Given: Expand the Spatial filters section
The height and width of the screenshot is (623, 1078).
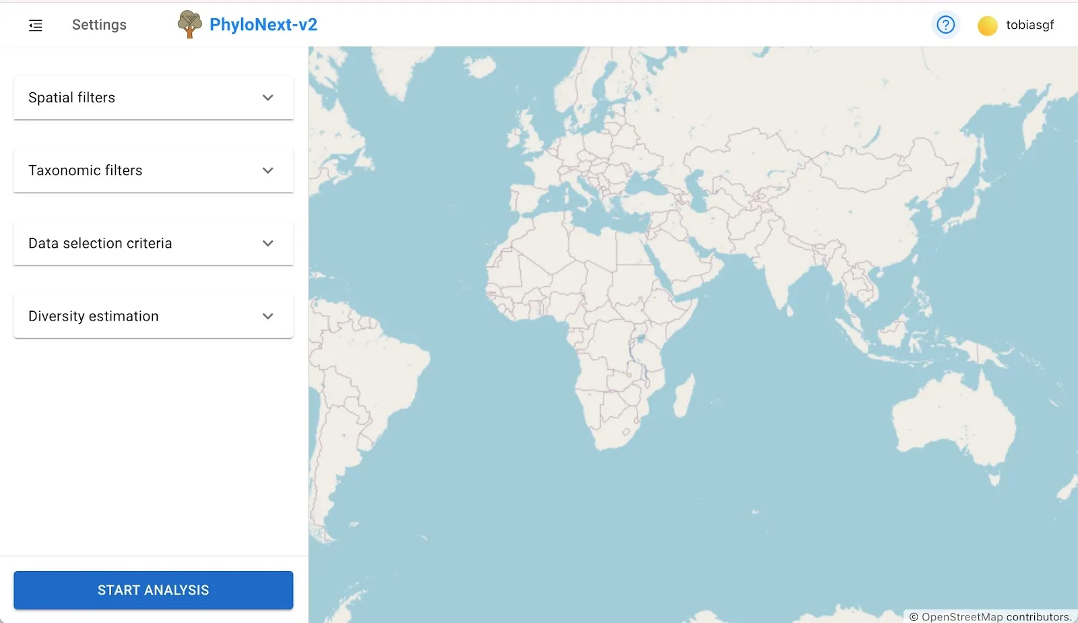Looking at the screenshot, I should 153,98.
